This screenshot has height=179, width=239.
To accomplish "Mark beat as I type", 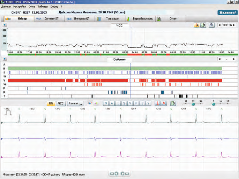I will pos(118,103).
